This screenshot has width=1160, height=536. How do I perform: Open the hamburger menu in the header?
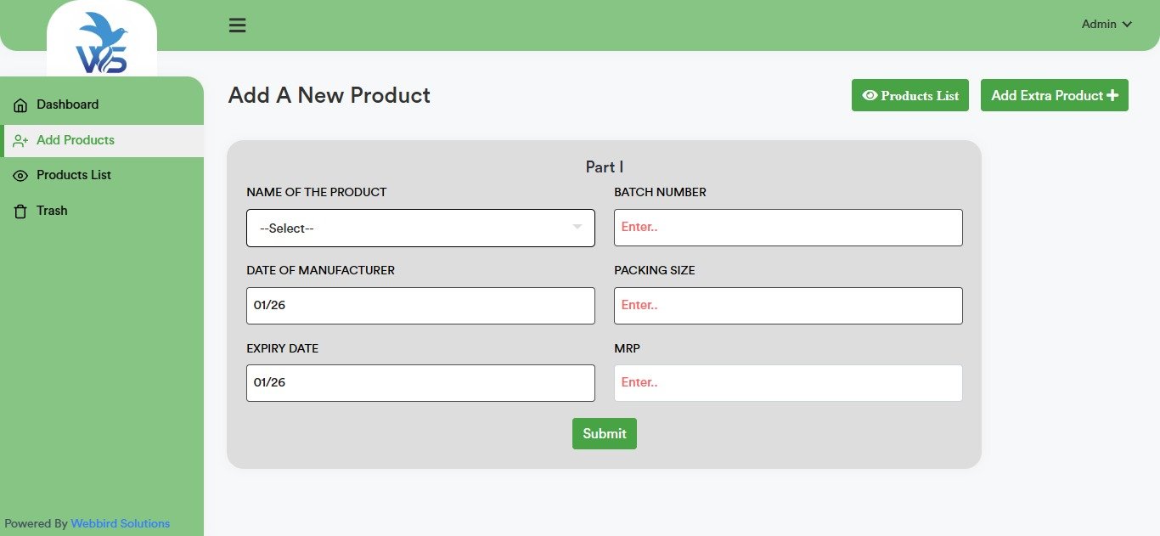237,25
